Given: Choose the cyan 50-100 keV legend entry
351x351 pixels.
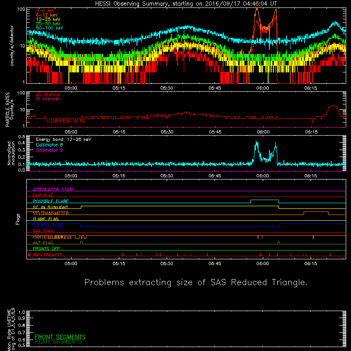Looking at the screenshot, I should pyautogui.click(x=50, y=28).
